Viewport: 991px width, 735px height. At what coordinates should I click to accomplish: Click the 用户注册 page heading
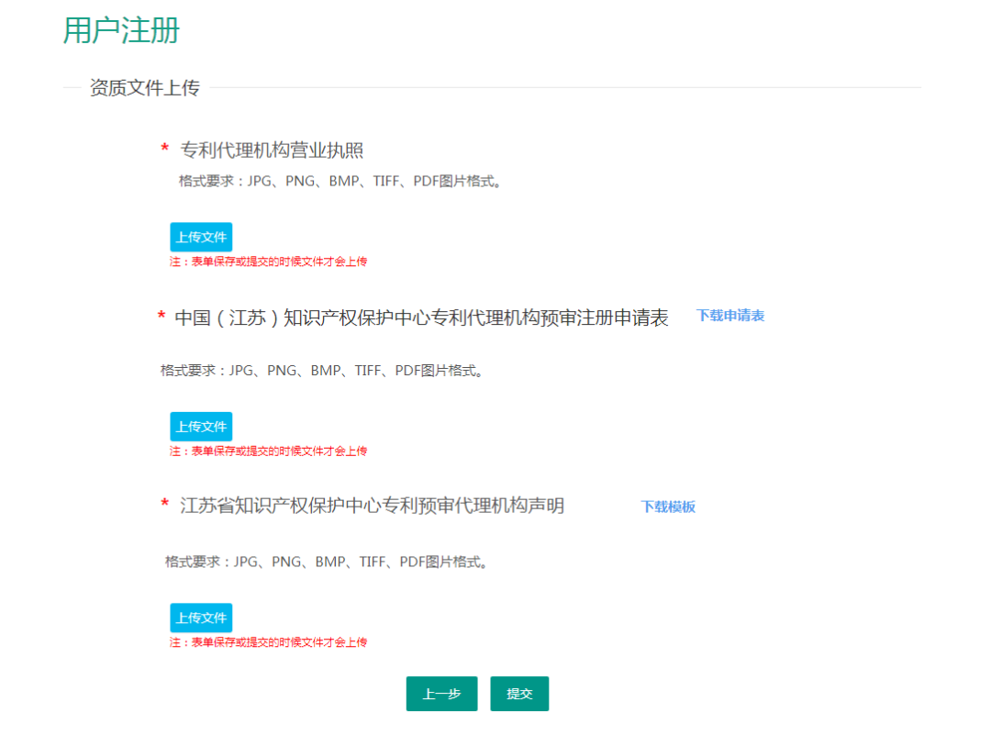point(121,30)
